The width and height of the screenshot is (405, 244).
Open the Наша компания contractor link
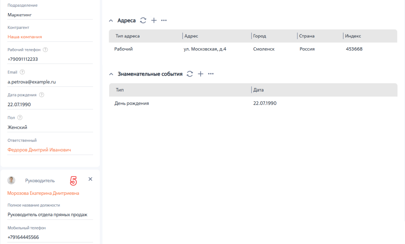(x=25, y=37)
